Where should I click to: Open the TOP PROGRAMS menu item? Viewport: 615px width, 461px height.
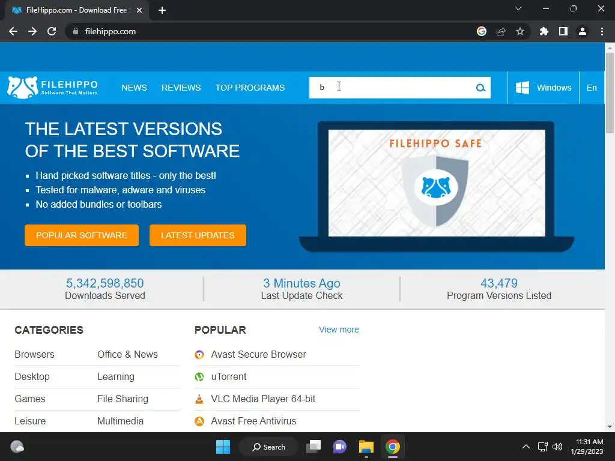pos(250,88)
